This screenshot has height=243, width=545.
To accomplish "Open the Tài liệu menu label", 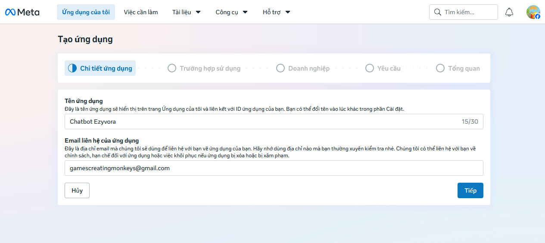I will (181, 12).
